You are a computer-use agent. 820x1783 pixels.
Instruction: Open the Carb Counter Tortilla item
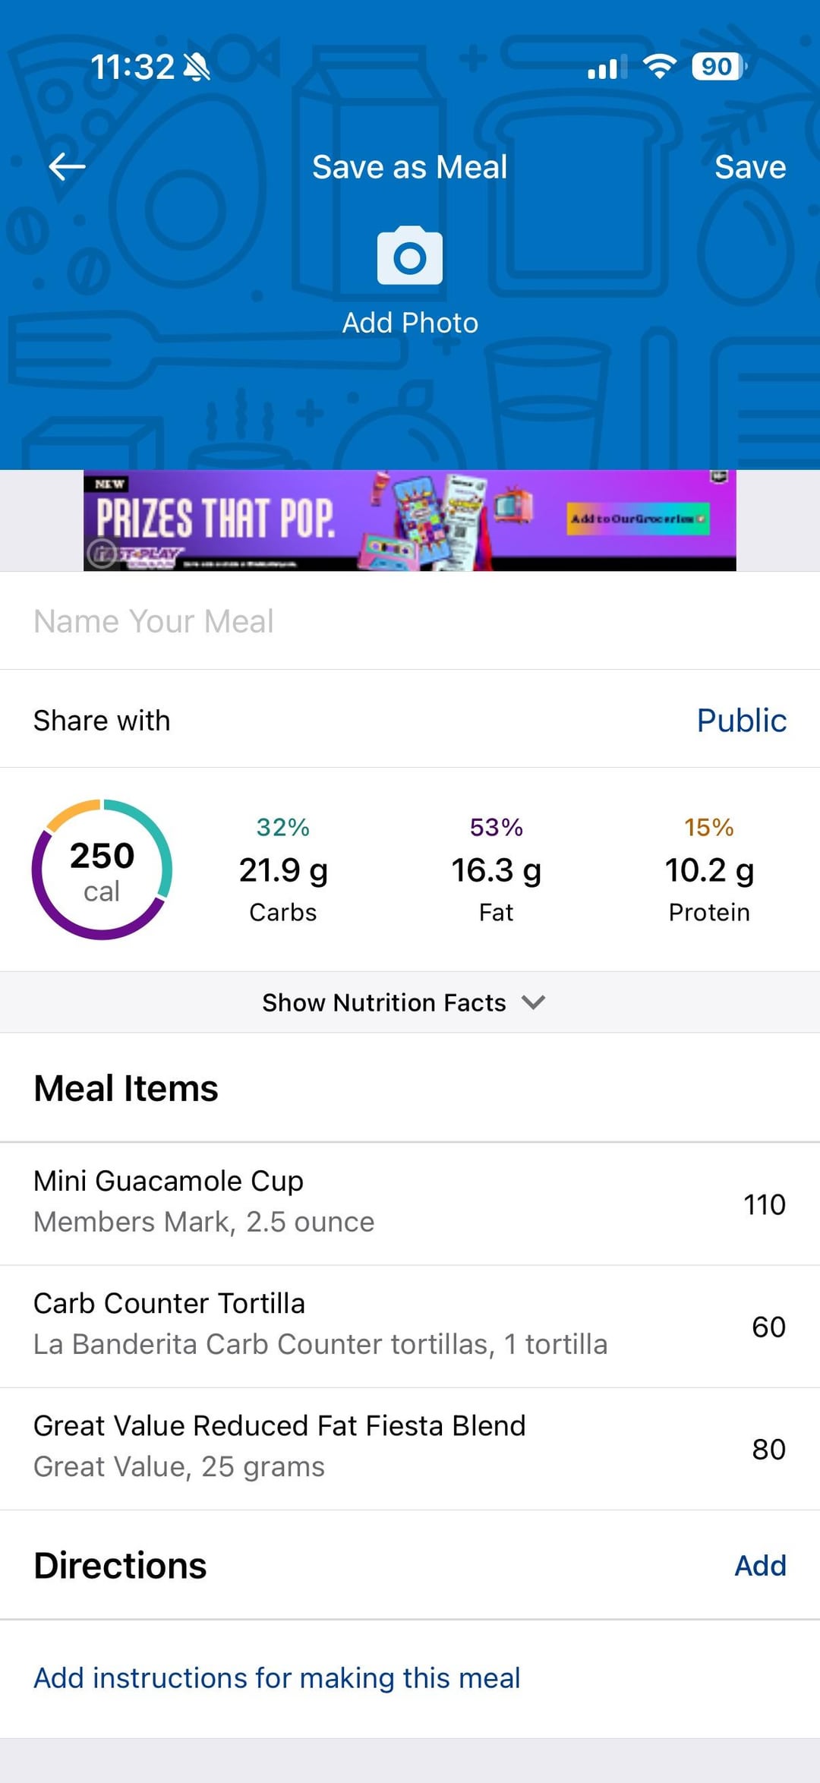410,1325
